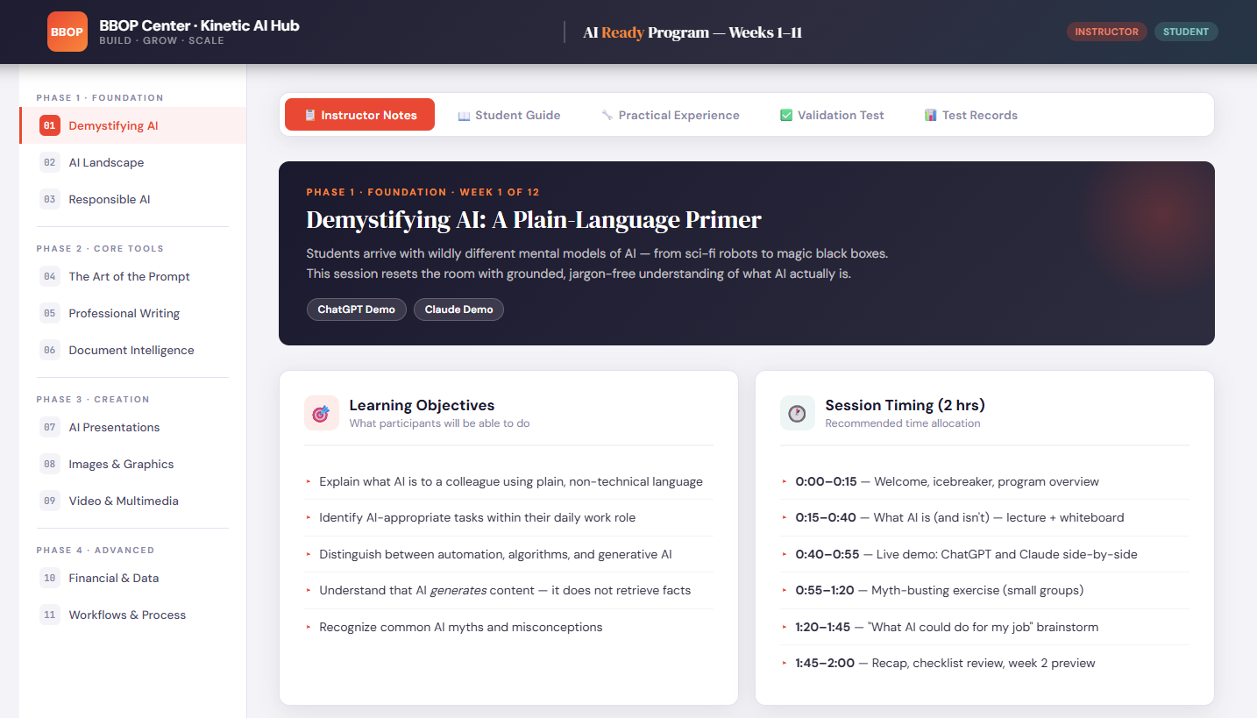Switch to INSTRUCTOR mode
The width and height of the screenshot is (1257, 718).
1107,32
